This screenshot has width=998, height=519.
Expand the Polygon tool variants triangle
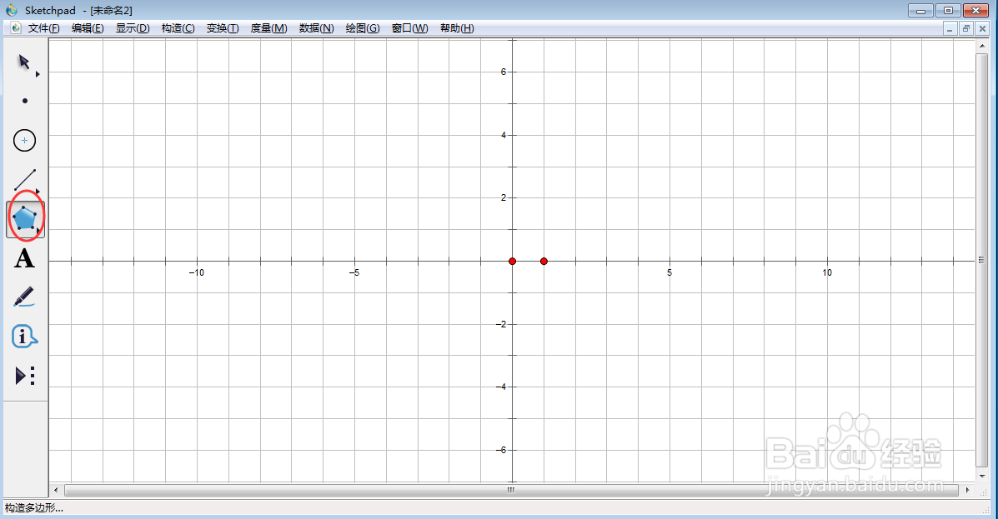point(38,231)
